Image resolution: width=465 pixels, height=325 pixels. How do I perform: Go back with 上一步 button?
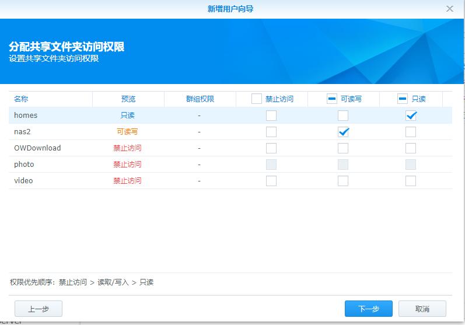[39, 309]
